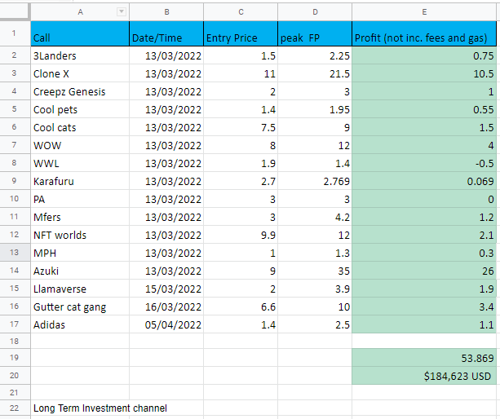Select the 'Cool cats' cell
This screenshot has width=500, height=419.
click(80, 127)
